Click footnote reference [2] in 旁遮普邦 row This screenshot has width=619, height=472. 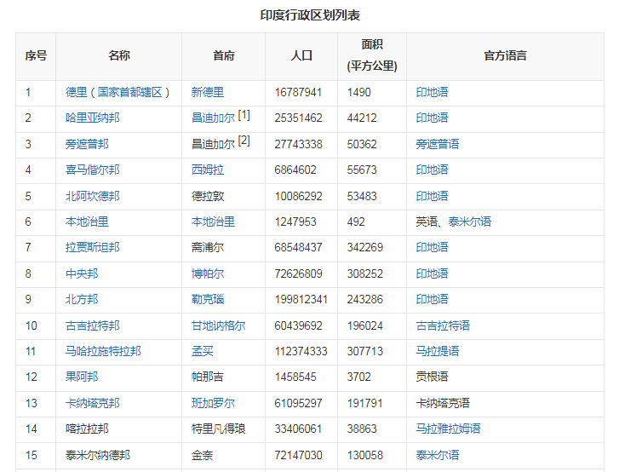tap(244, 141)
